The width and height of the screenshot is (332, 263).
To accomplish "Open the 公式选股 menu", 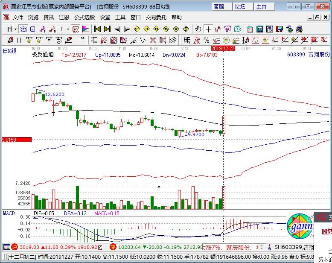I will point(84,18).
